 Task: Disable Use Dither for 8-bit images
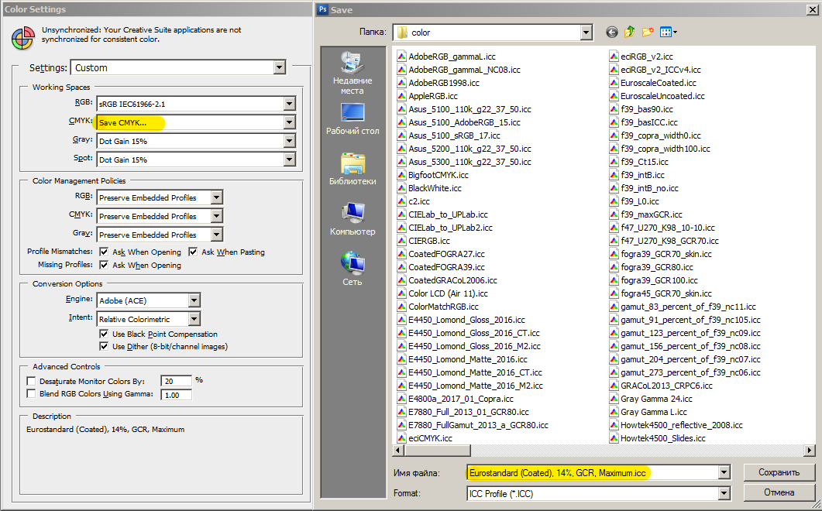coord(104,346)
